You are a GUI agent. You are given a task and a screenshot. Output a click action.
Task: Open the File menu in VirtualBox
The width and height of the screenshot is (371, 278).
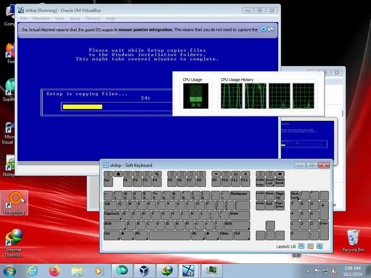pyautogui.click(x=24, y=18)
